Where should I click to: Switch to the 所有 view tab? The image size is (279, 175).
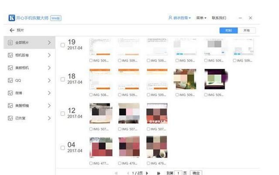pos(247,31)
